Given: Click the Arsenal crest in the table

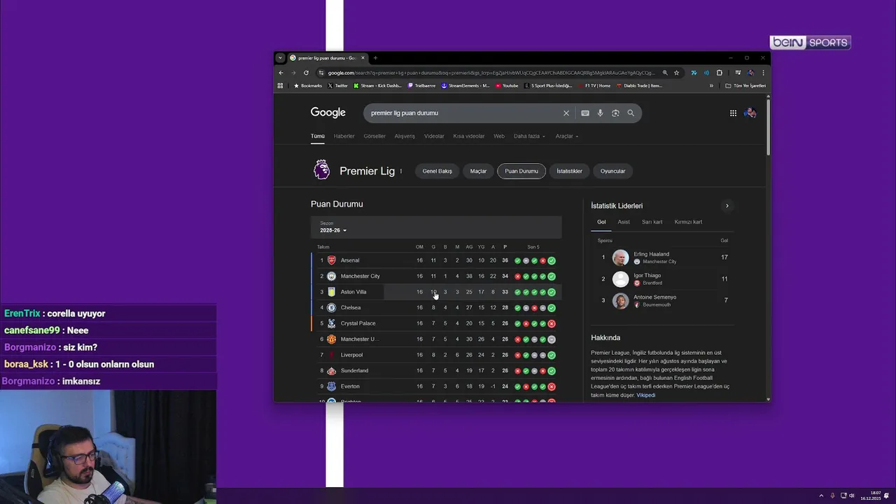Looking at the screenshot, I should [x=332, y=260].
